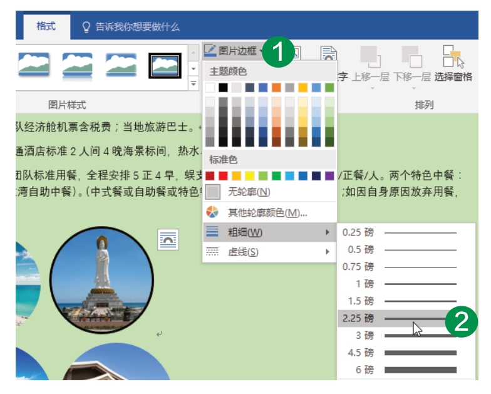Click the layout options icon beside the picture
Viewport: 491px width, 394px height.
(x=168, y=239)
